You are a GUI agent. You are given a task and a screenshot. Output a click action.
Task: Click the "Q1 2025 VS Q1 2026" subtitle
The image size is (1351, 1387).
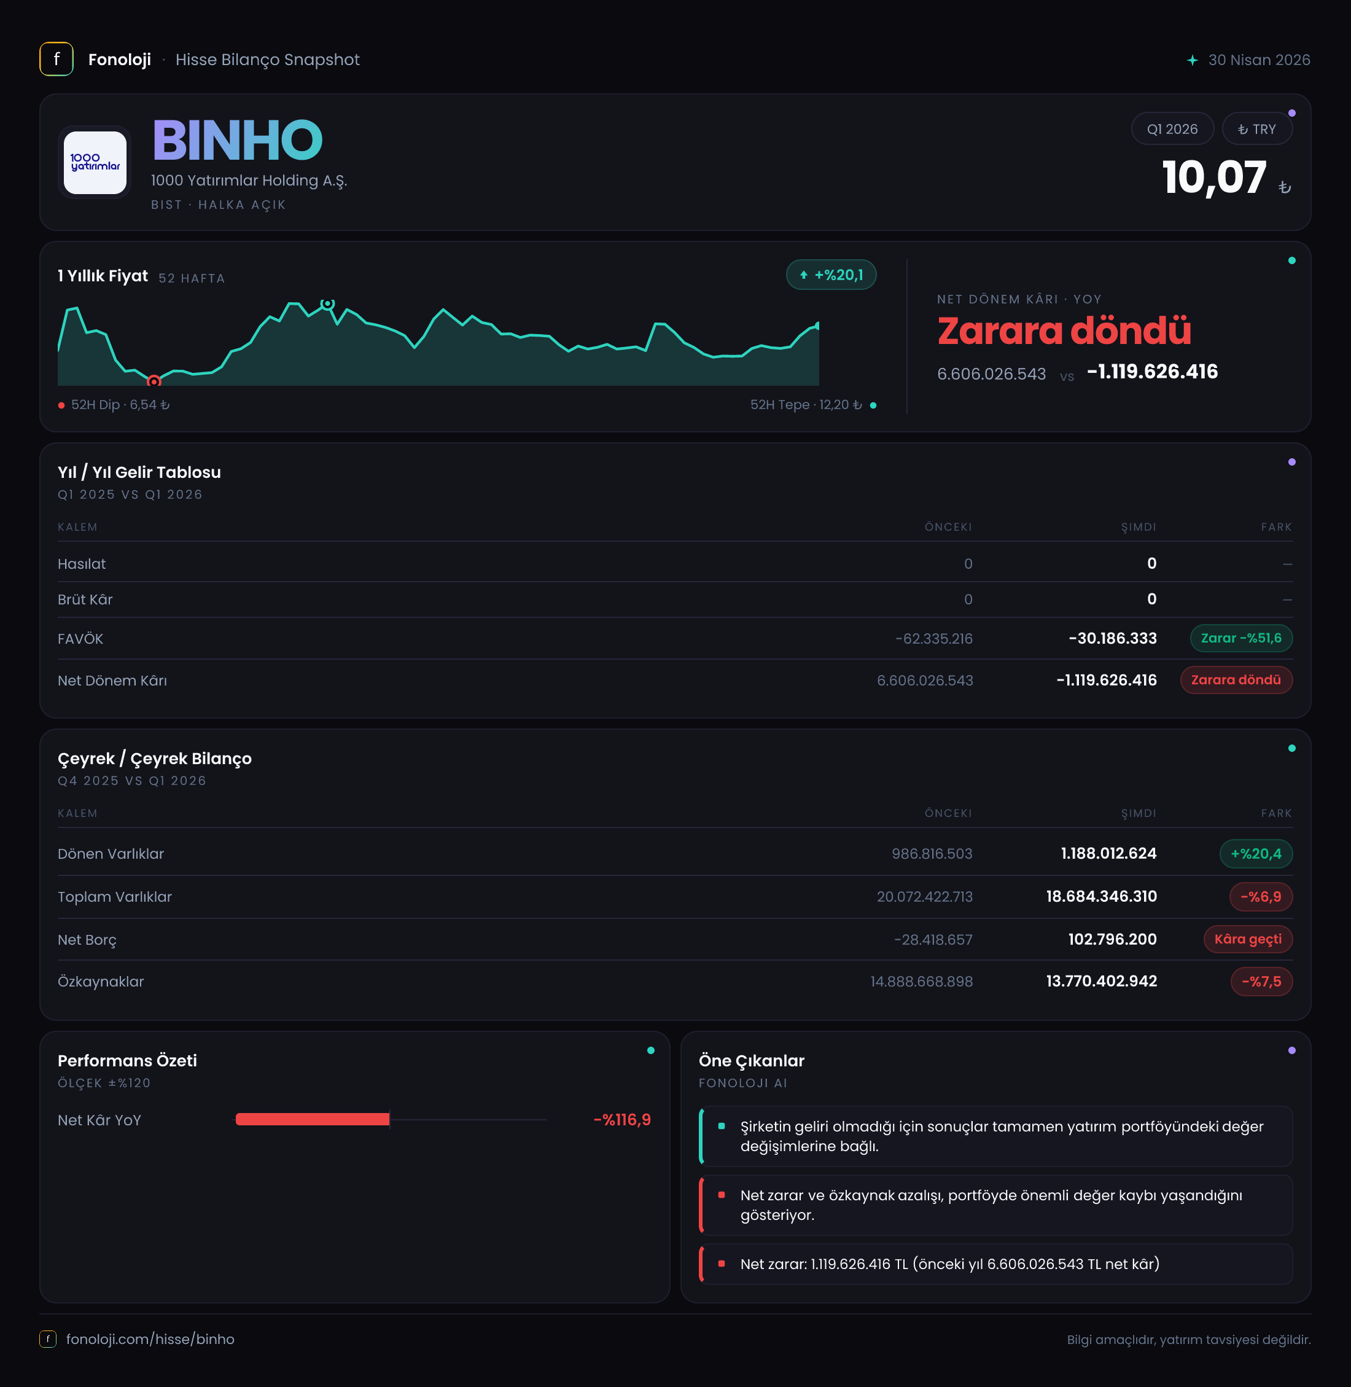pyautogui.click(x=130, y=494)
